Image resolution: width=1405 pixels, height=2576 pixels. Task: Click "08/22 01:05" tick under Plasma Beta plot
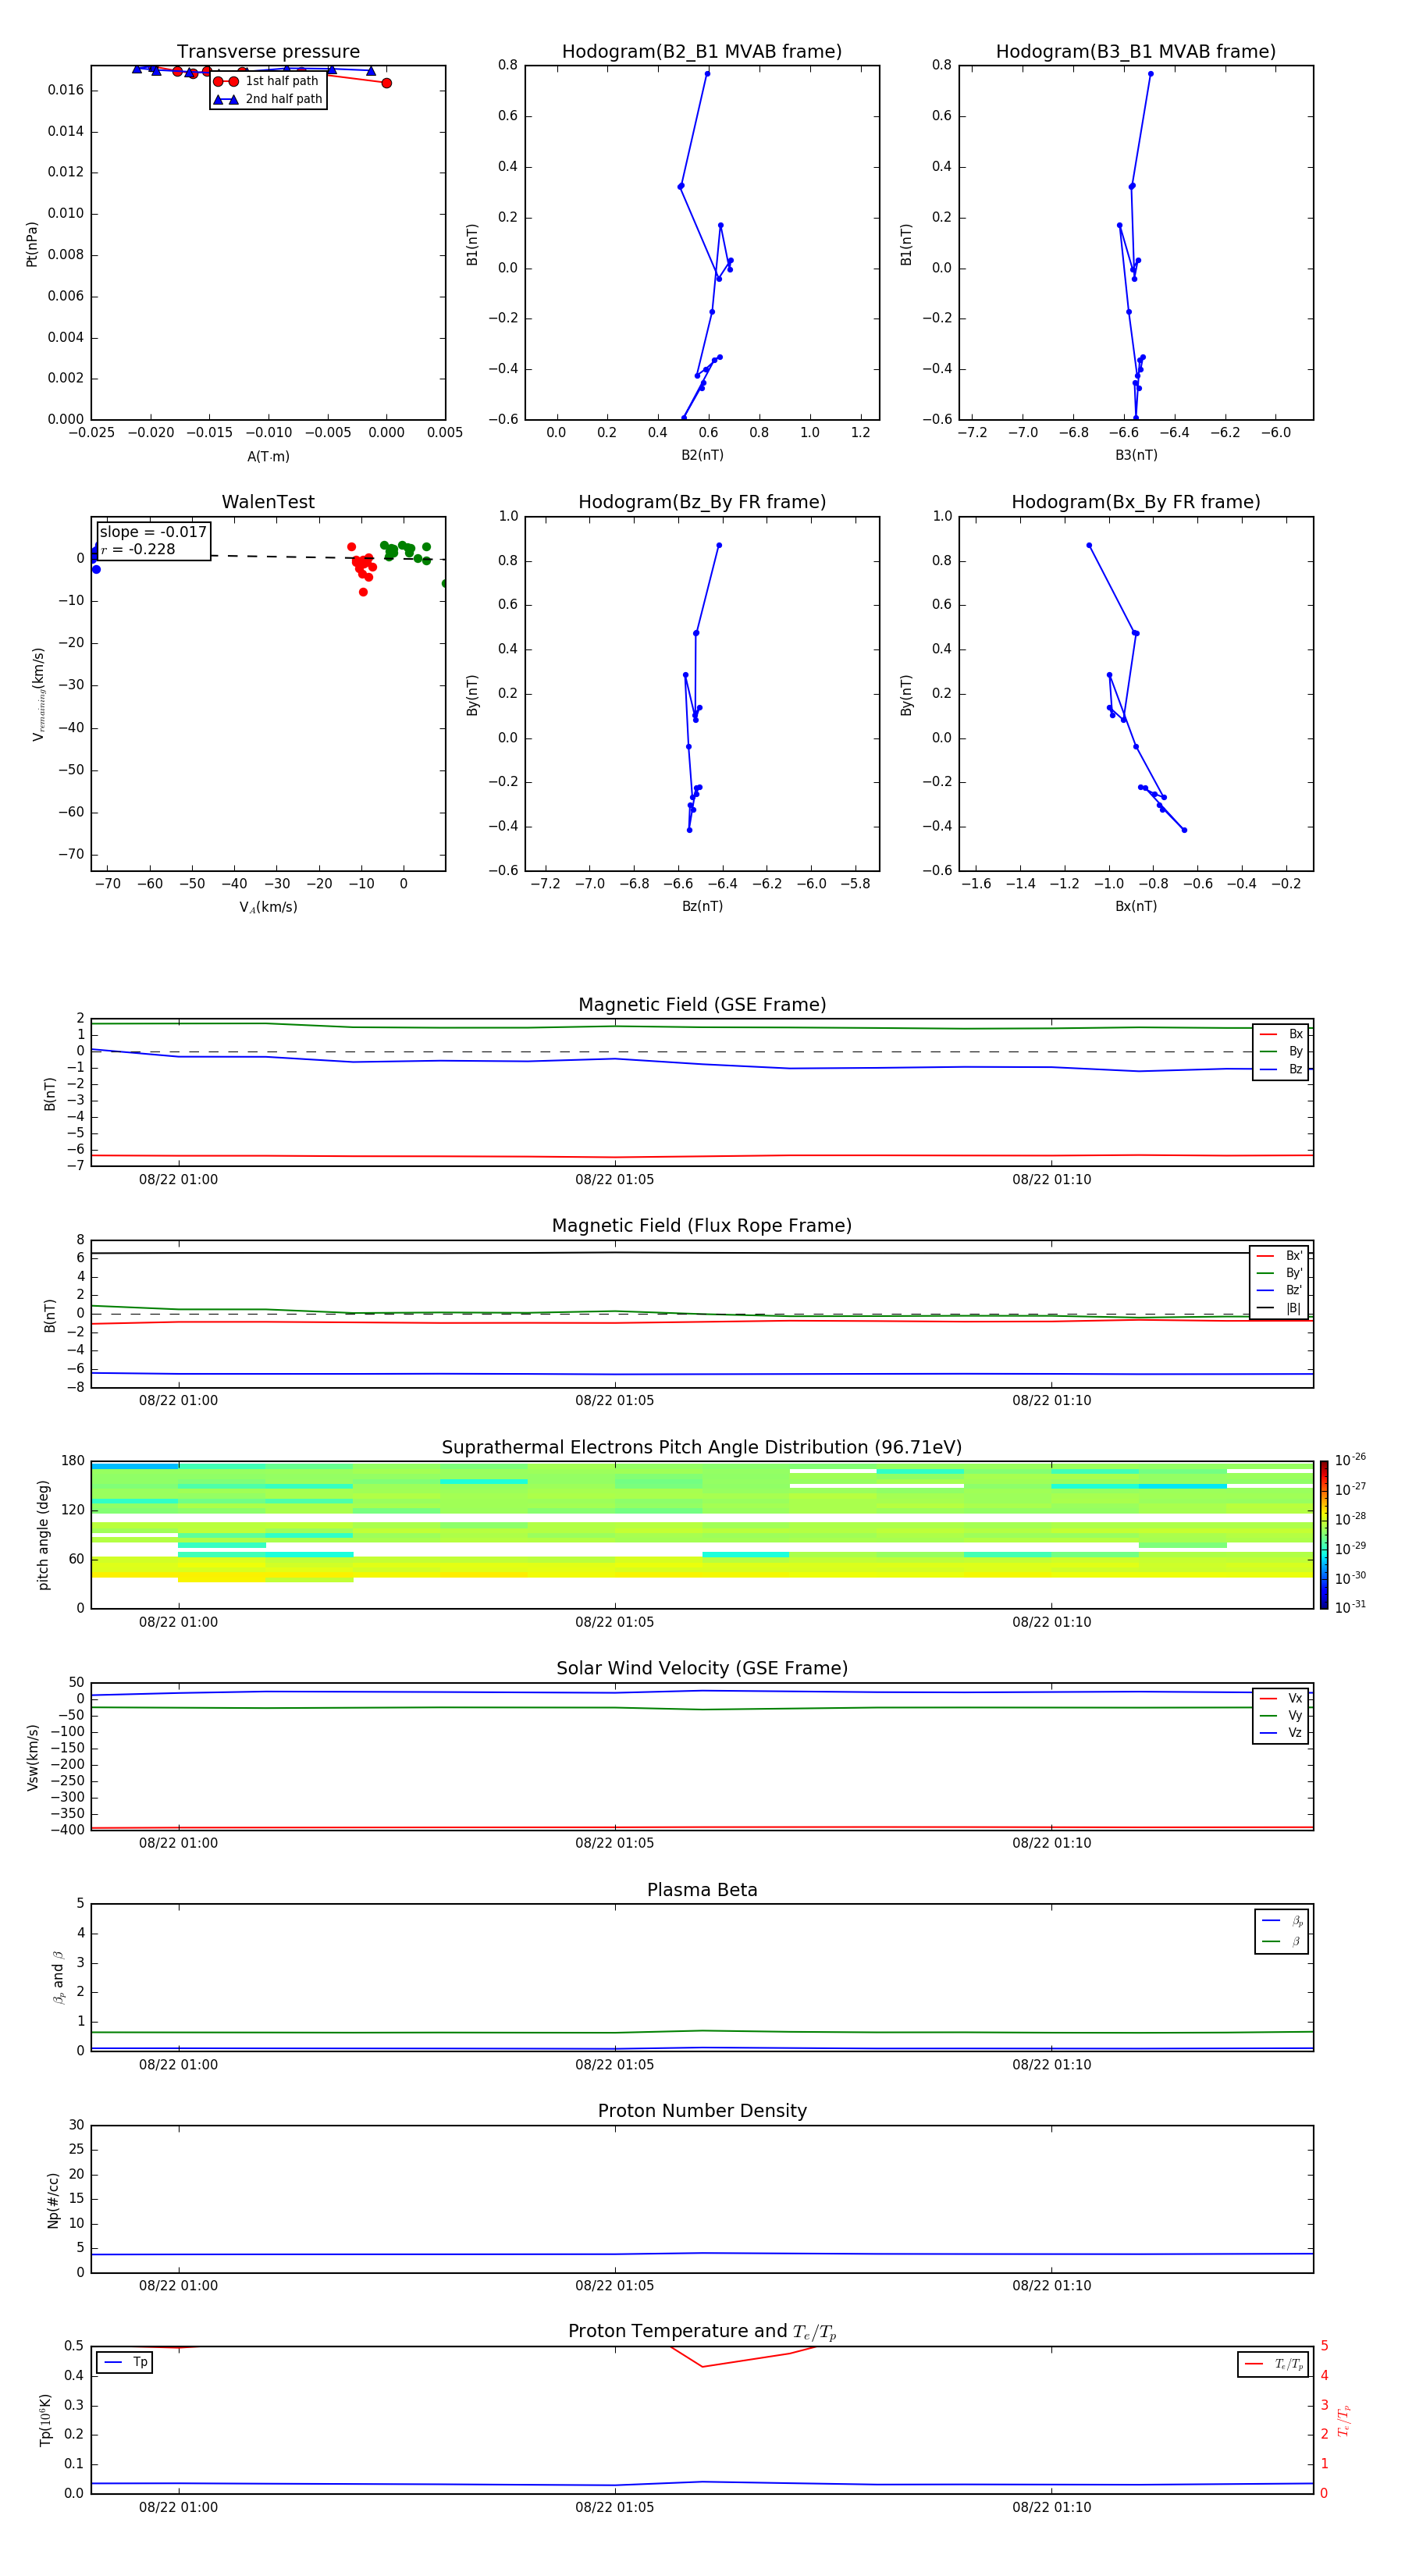click(x=614, y=2065)
